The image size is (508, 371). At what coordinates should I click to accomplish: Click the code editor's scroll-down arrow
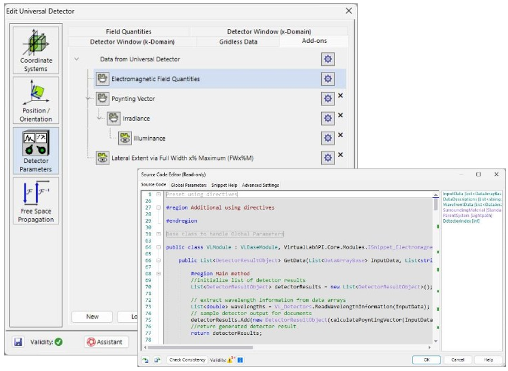[x=436, y=341]
